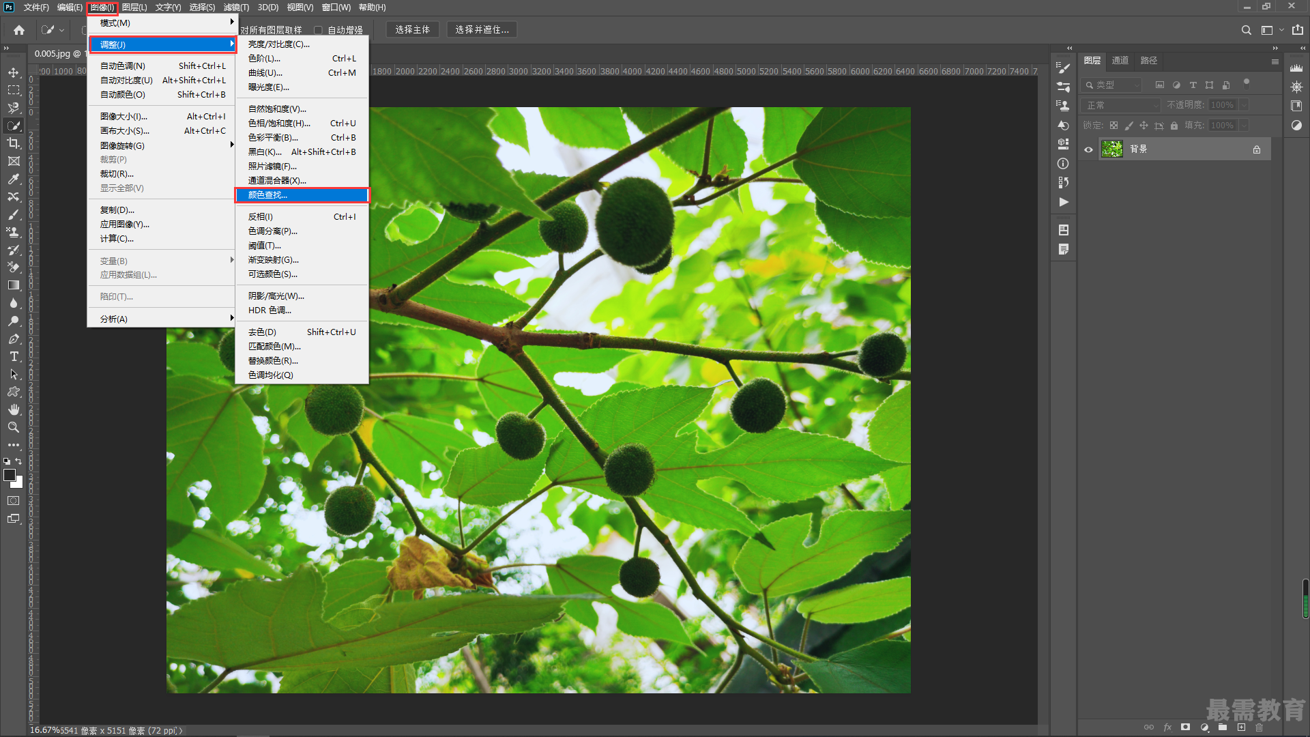This screenshot has height=737, width=1310.
Task: Toggle type layer filter icon
Action: (1193, 85)
